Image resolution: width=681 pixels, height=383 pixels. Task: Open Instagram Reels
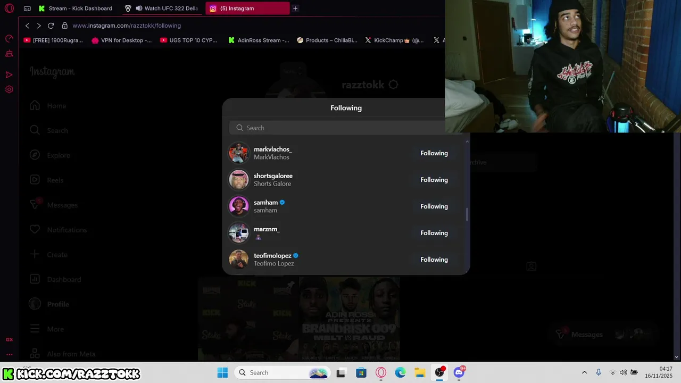tap(46, 180)
